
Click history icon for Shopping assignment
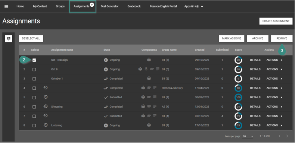click(x=46, y=107)
